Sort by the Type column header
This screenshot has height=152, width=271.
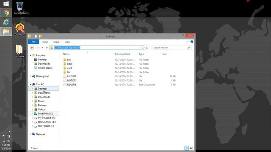141,54
